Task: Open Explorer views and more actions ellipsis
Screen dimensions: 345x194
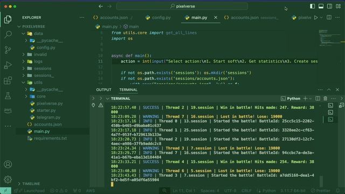Action: [x=82, y=18]
